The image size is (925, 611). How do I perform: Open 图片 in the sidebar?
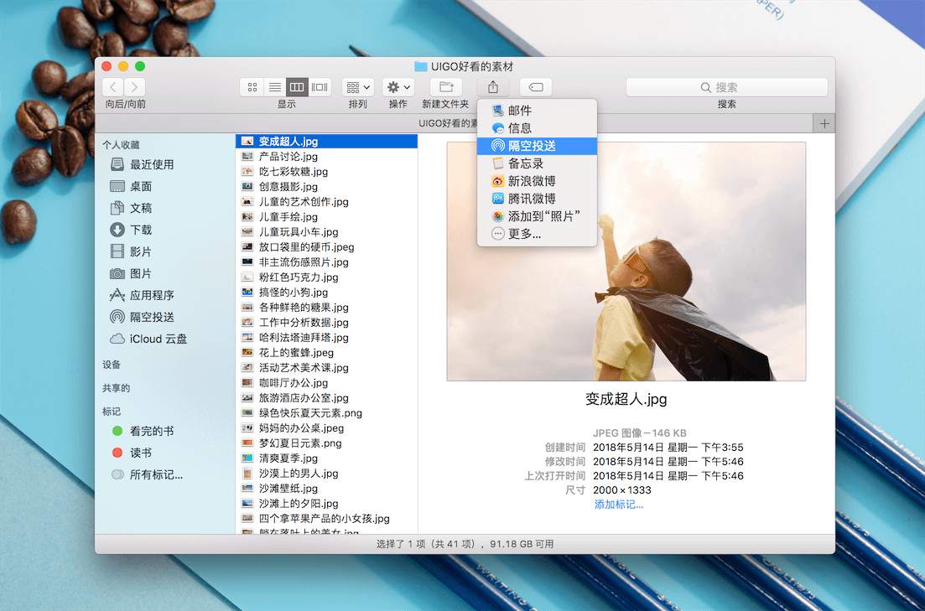point(131,274)
